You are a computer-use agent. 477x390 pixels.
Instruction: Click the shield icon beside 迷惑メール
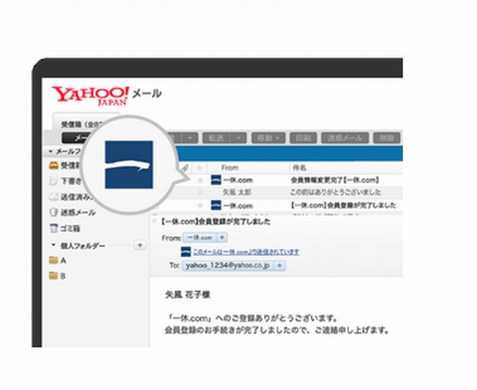(x=53, y=213)
